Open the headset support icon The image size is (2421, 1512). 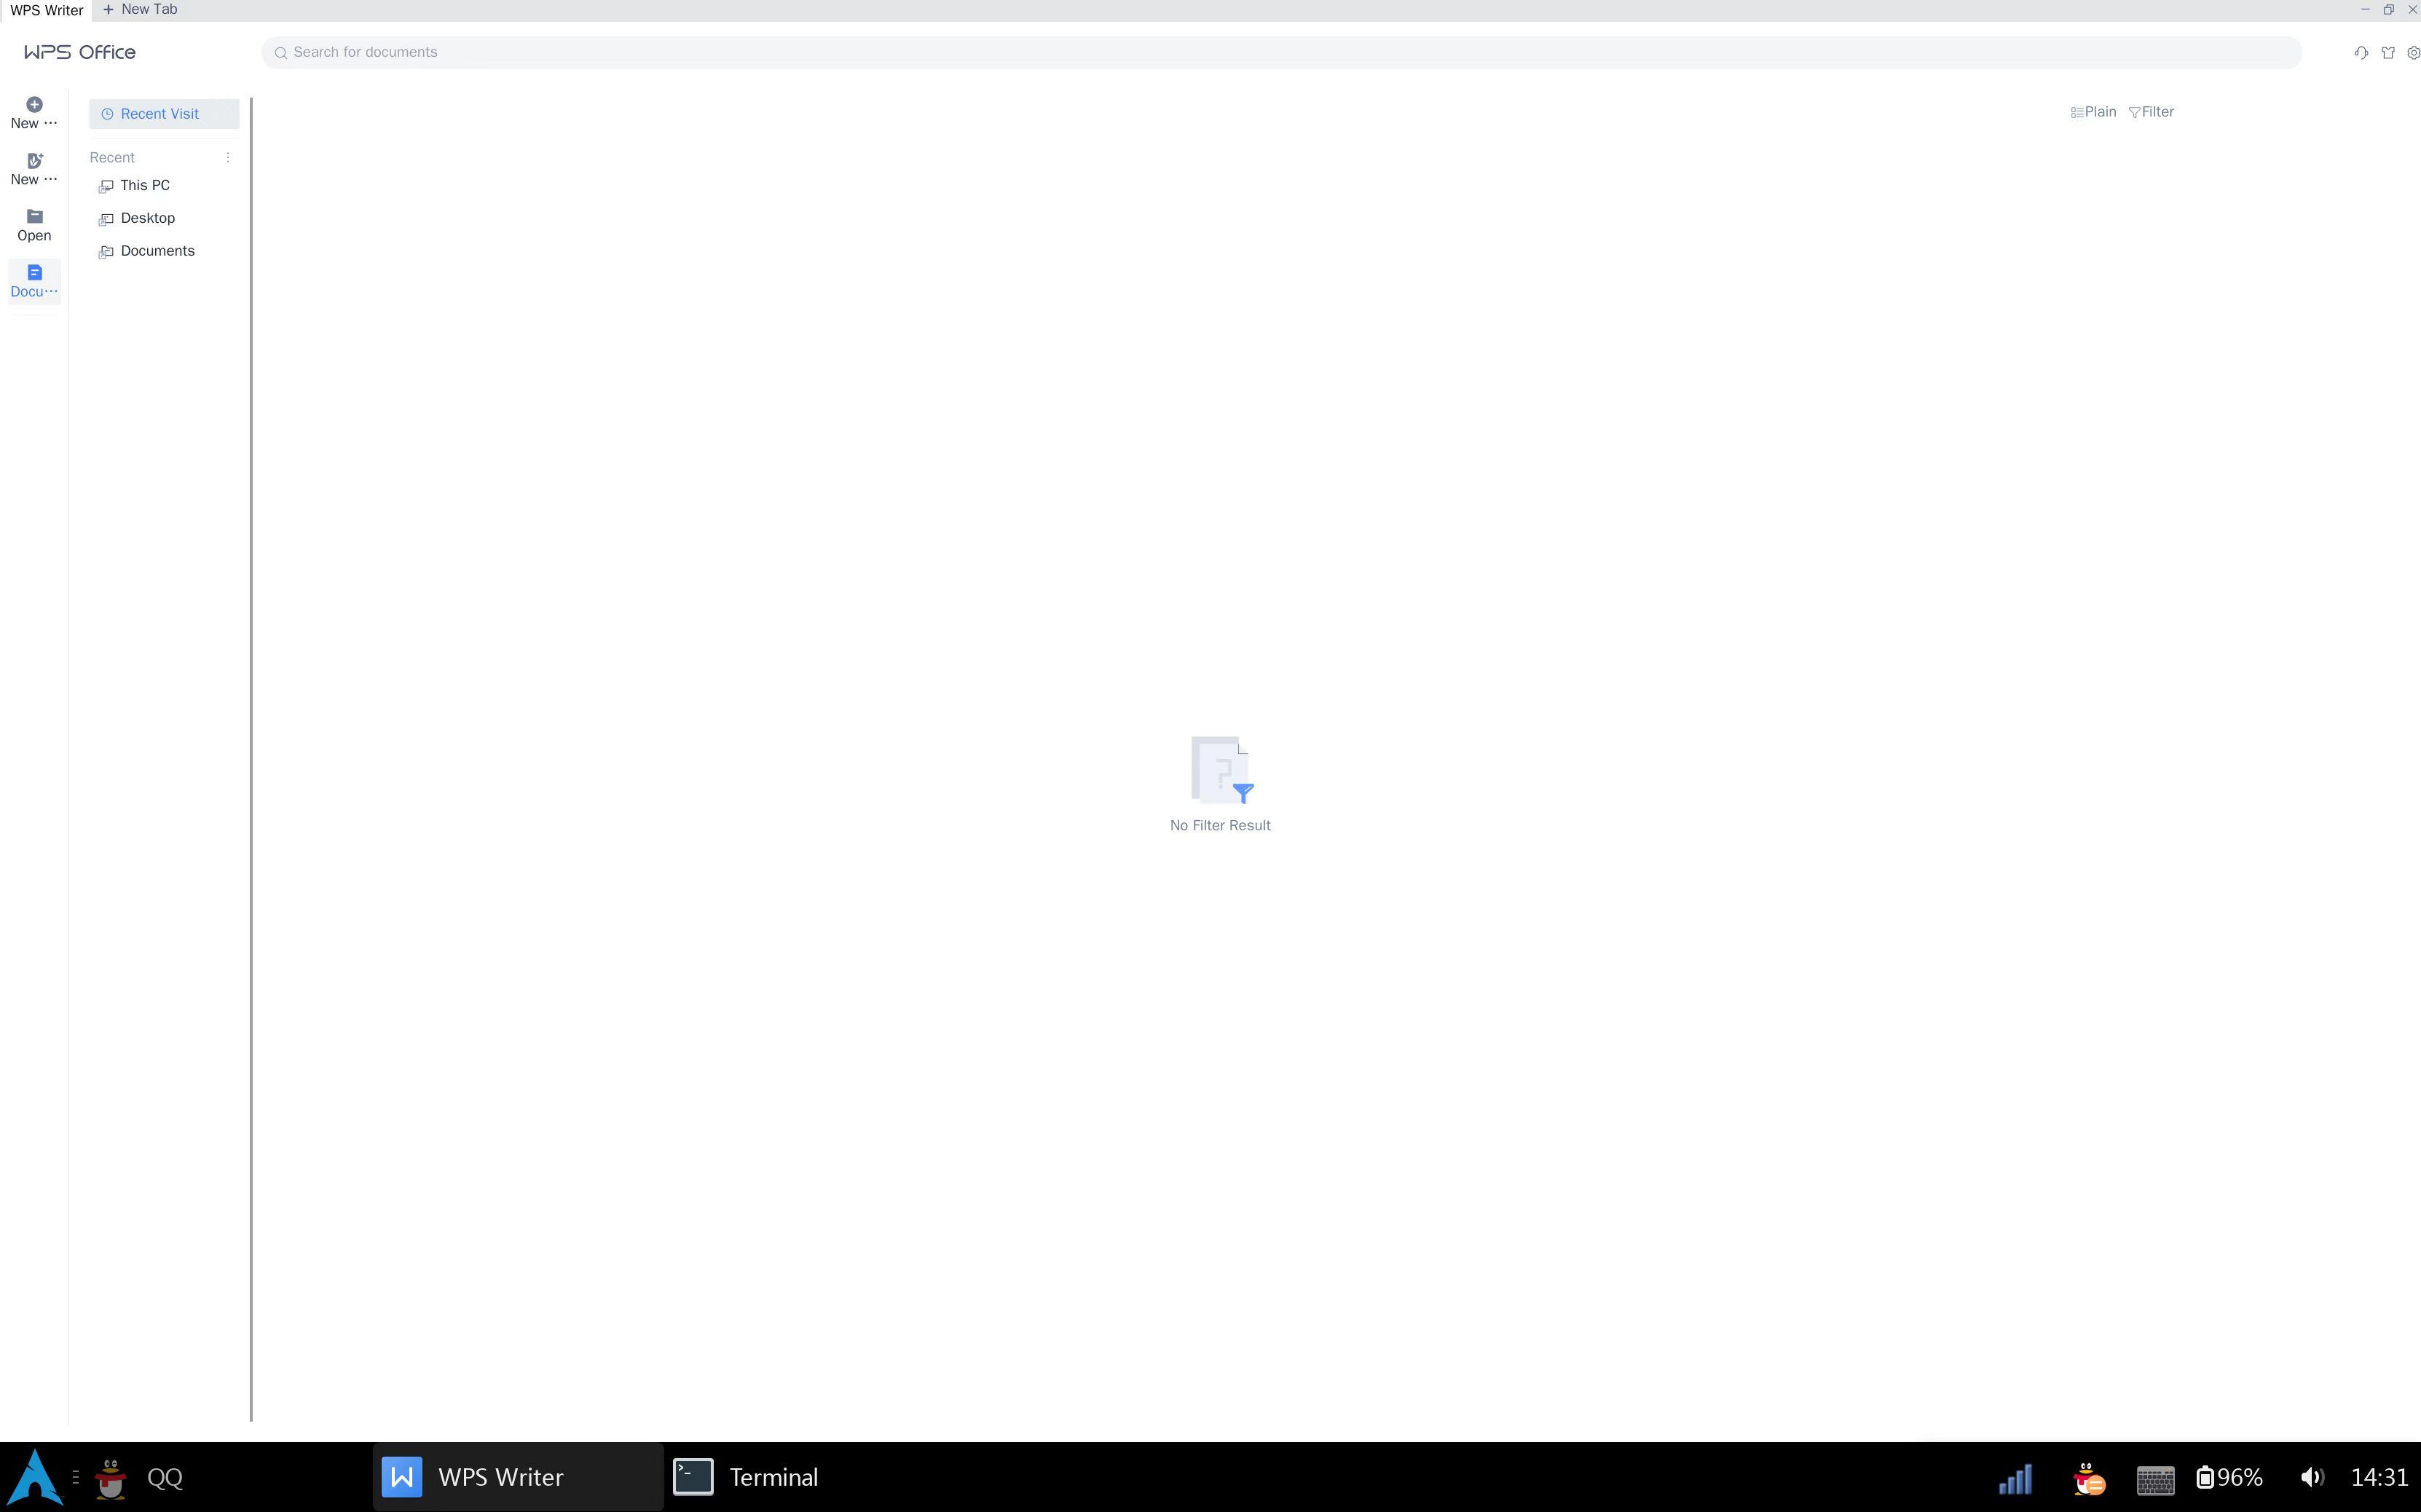point(2361,53)
